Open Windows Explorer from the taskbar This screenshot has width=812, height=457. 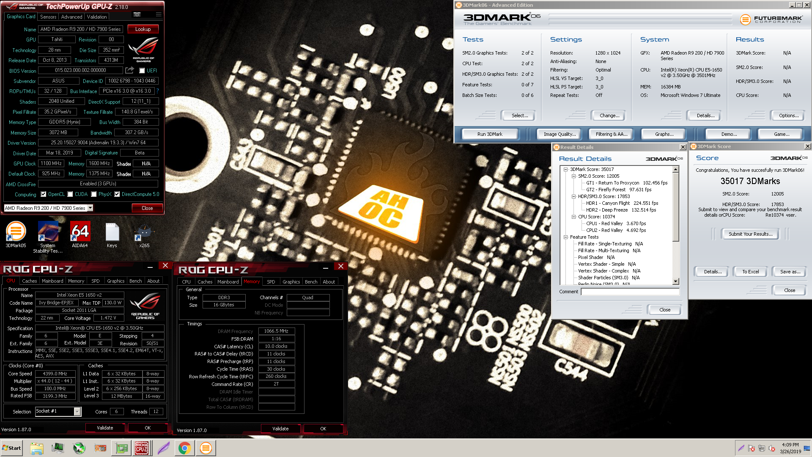[37, 448]
